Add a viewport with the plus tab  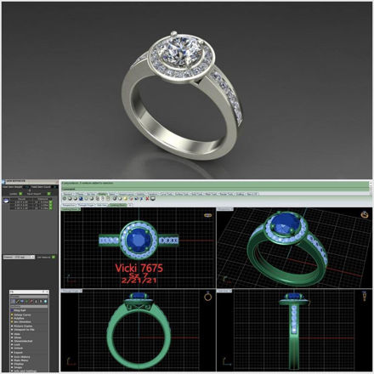click(130, 205)
